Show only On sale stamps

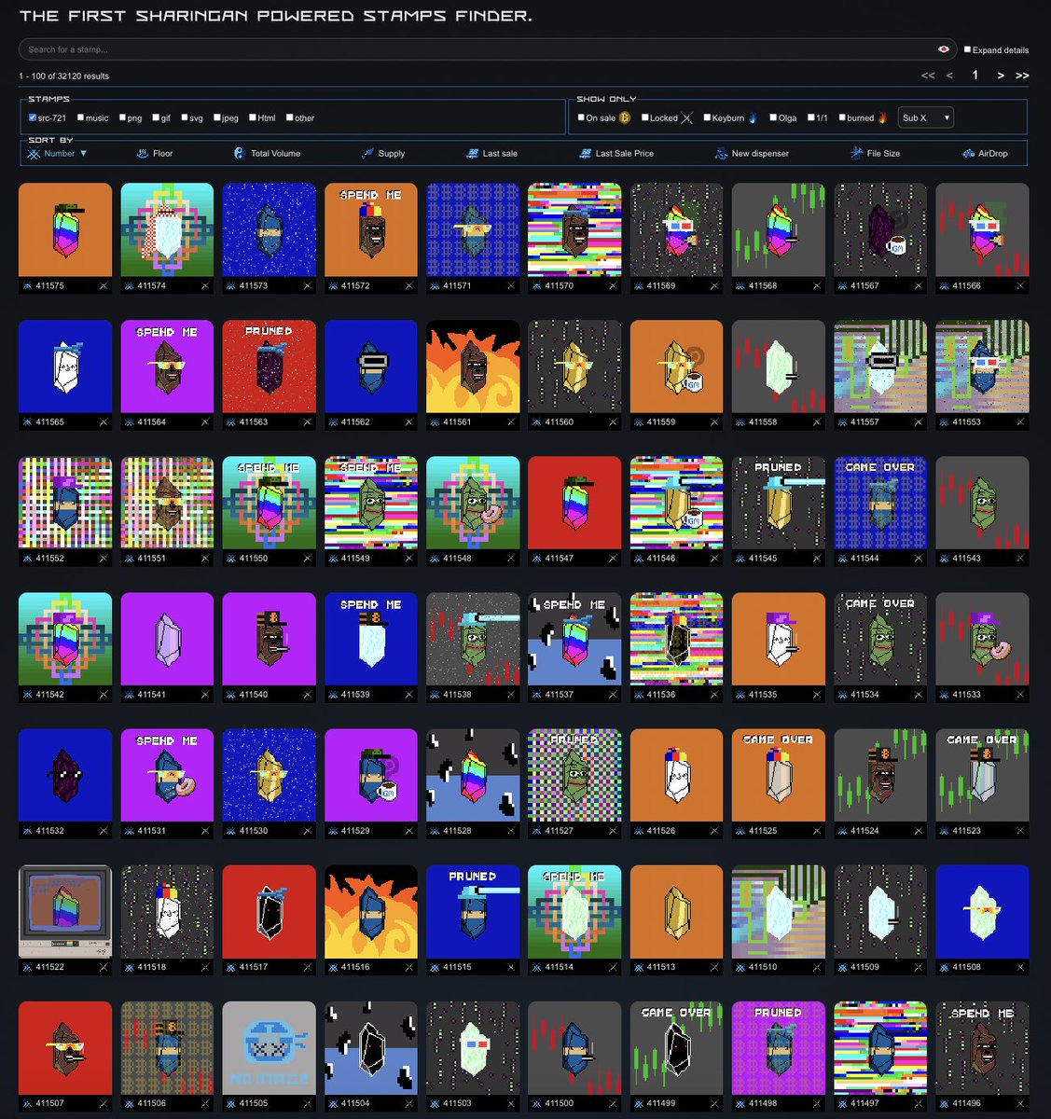[x=581, y=117]
